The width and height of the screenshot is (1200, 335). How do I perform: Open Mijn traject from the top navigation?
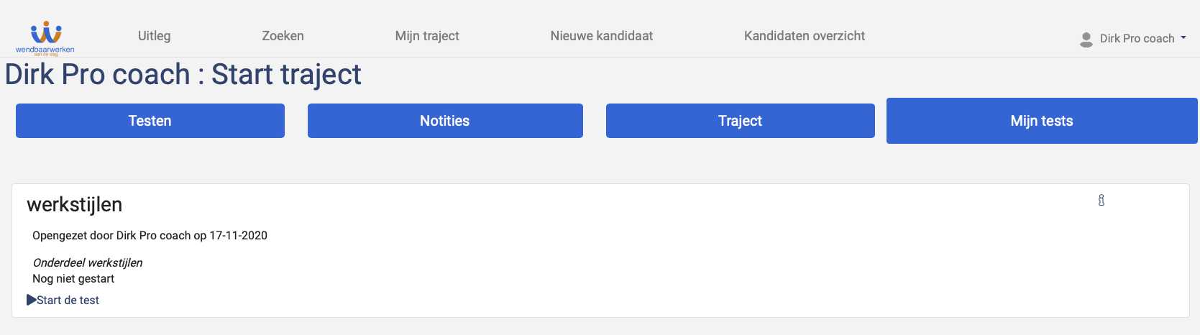pyautogui.click(x=427, y=36)
